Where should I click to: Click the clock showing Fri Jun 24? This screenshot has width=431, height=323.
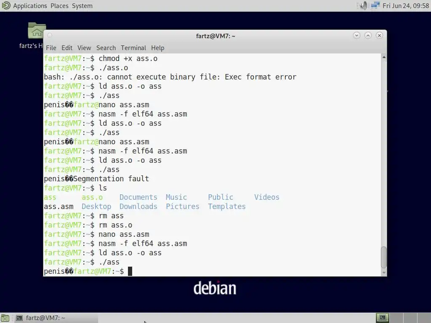406,6
